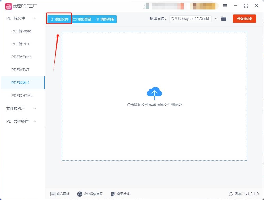Click the 添加目录 folder button

82,19
